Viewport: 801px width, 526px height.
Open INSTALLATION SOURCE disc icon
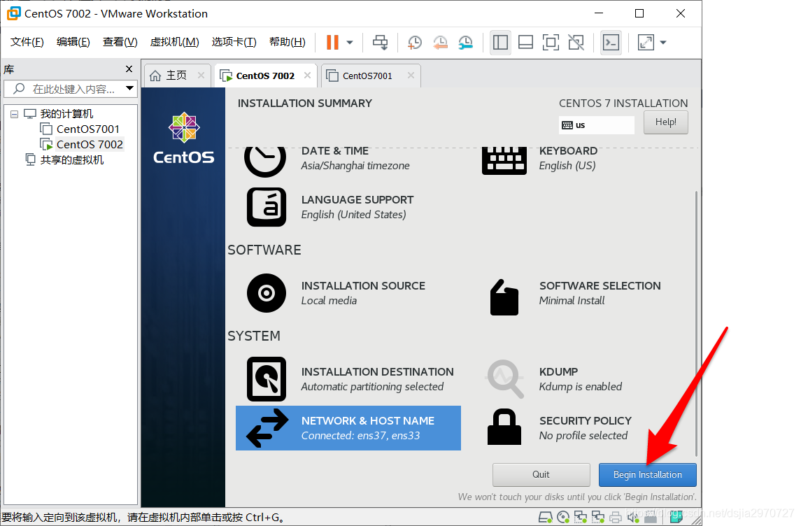266,293
